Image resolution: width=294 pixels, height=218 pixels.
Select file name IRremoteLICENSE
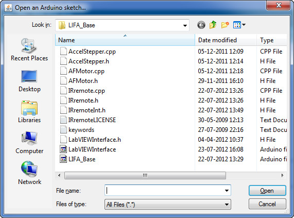click(x=92, y=120)
